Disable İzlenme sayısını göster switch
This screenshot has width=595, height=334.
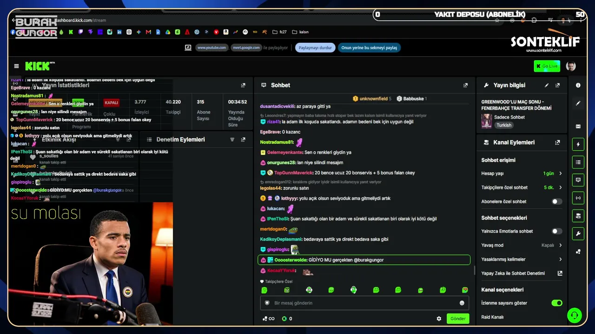tap(556, 303)
